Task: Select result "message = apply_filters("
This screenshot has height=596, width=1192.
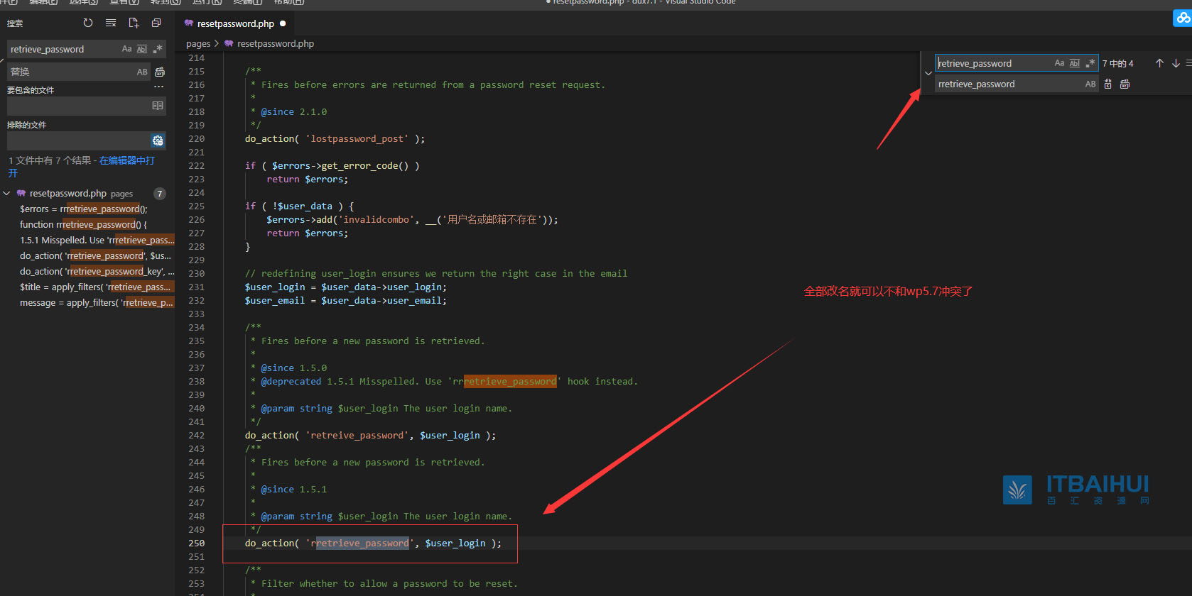Action: (97, 302)
